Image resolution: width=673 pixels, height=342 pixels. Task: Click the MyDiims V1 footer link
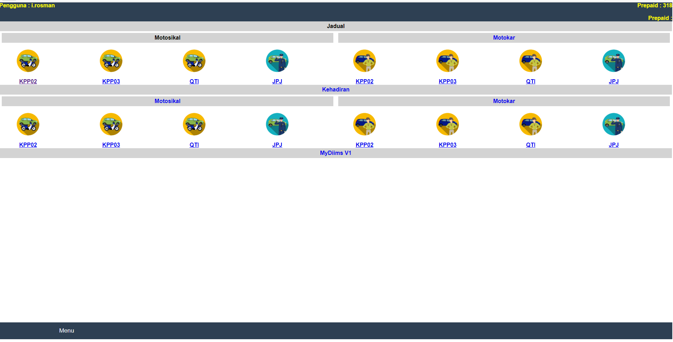click(x=335, y=153)
